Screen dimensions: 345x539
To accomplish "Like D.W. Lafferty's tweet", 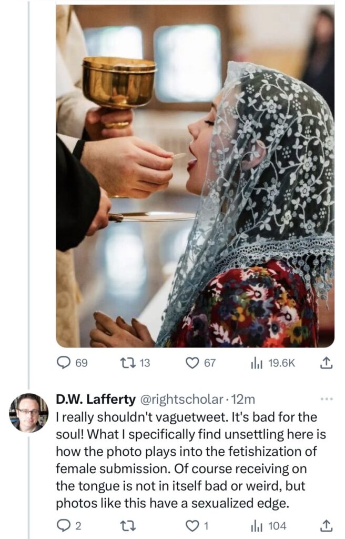I will coord(194,525).
